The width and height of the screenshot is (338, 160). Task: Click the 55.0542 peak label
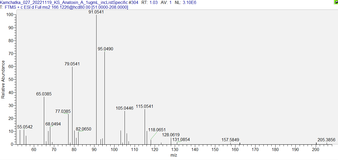pos(25,127)
